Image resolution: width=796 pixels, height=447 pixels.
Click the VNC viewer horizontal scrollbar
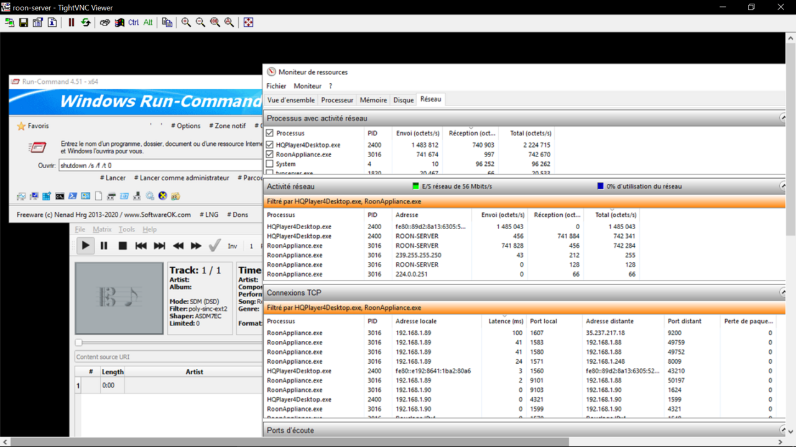coord(290,442)
